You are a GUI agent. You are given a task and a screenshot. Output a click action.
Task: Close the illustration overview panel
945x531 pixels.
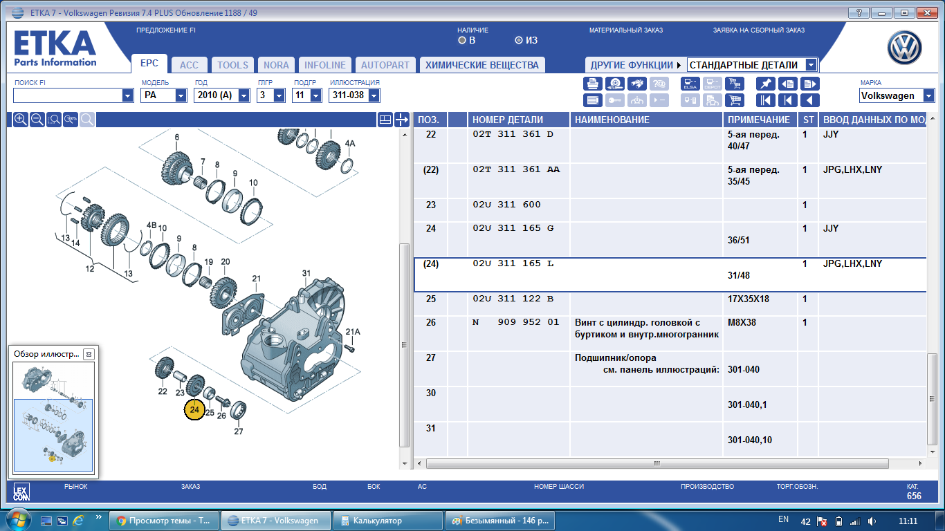(x=88, y=354)
